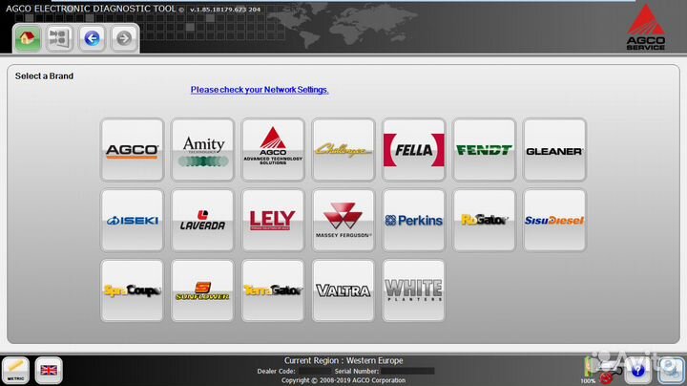687x386 pixels.
Task: Change language using the UK flag button
Action: (x=48, y=370)
